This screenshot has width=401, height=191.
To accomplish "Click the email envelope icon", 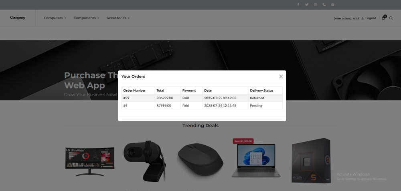I will coord(332,5).
